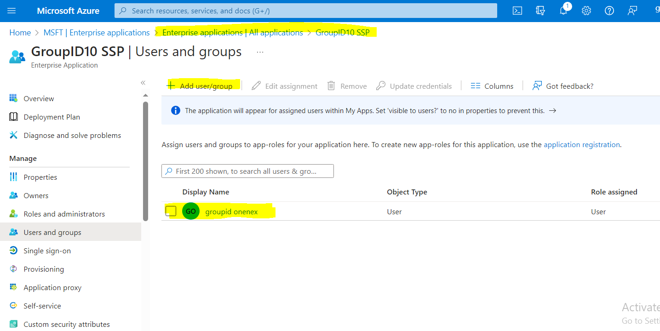Open the application registration link
Image resolution: width=660 pixels, height=331 pixels.
coord(581,144)
